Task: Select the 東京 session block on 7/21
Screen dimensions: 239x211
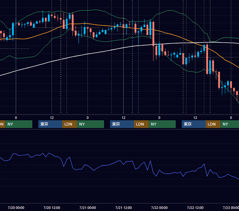Action: pos(122,124)
